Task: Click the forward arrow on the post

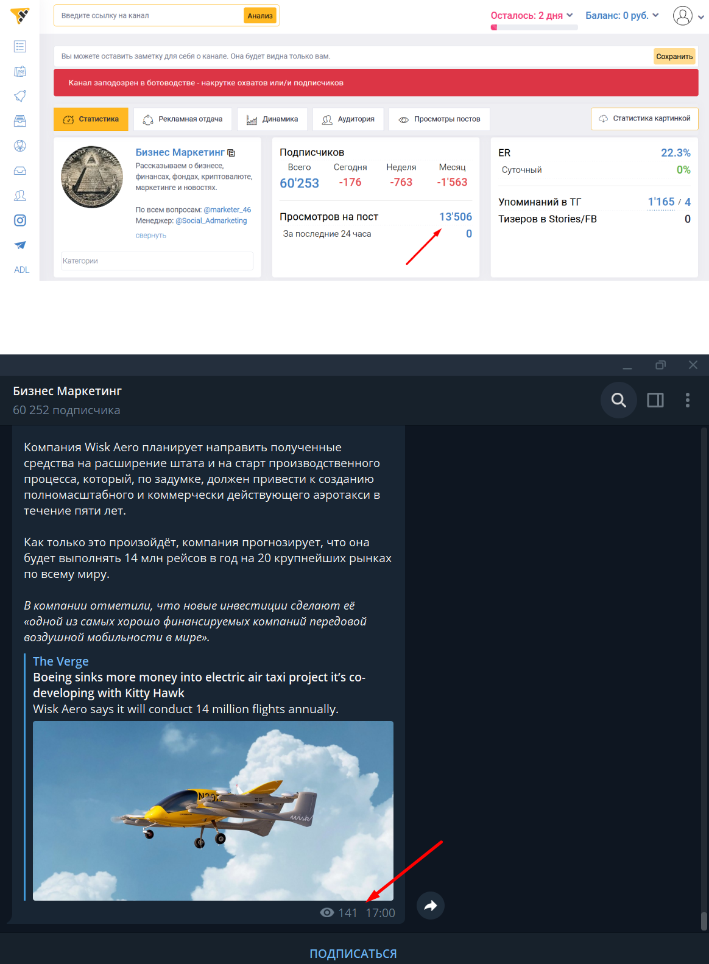Action: pos(431,906)
